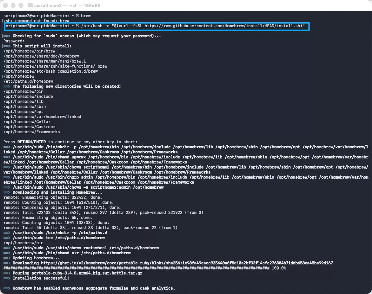Click the /opt/homebrew/bin/brew path line
The image size is (372, 294).
click(29, 51)
